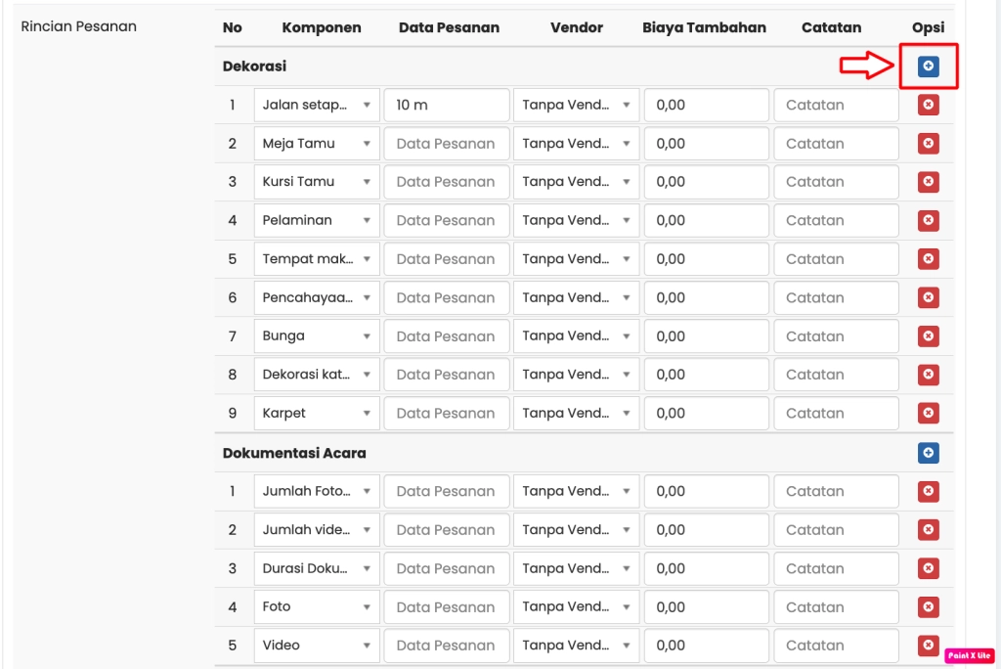
Task: Open the vendor dropdown for Foto row
Action: tap(576, 607)
